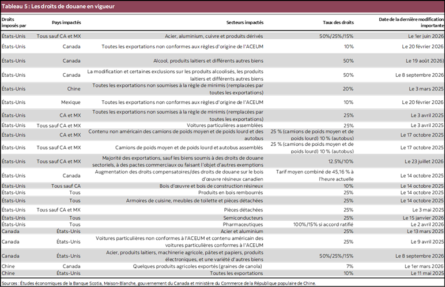Select 'Le 3 avril 2025' in 'Voitures particulières assemblées' row
The height and width of the screenshot is (287, 445).
[x=427, y=125]
